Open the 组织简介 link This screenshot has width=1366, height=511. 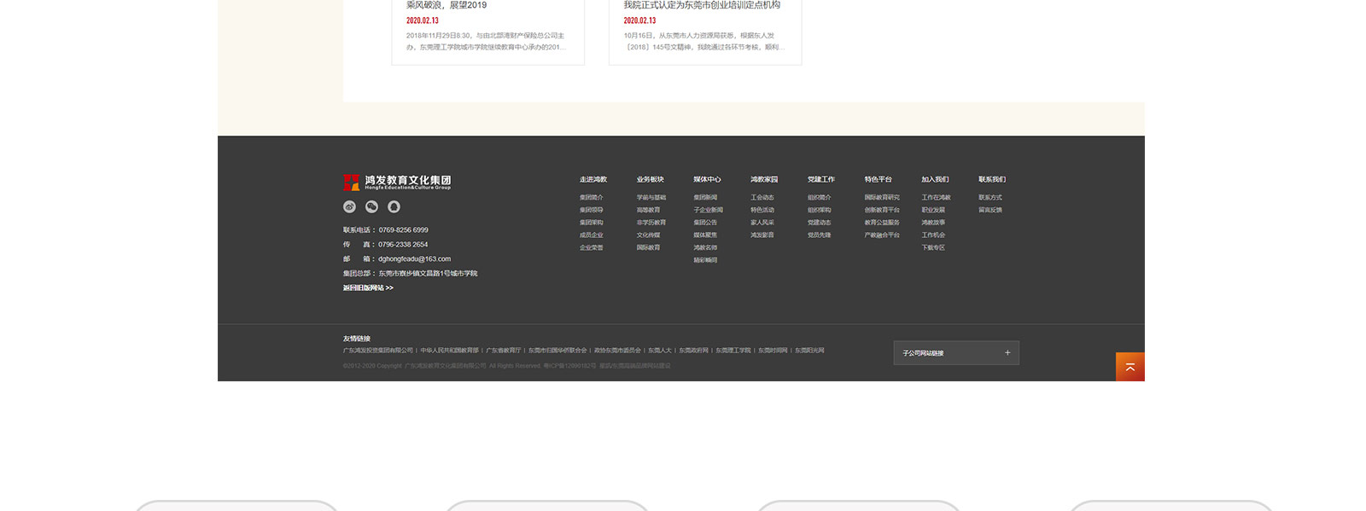(820, 197)
